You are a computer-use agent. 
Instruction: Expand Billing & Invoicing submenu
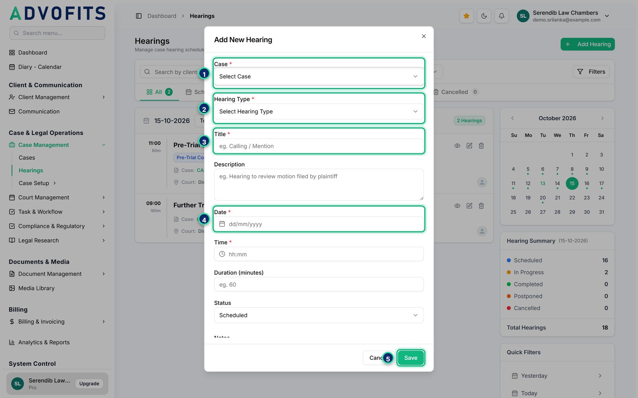tap(57, 322)
